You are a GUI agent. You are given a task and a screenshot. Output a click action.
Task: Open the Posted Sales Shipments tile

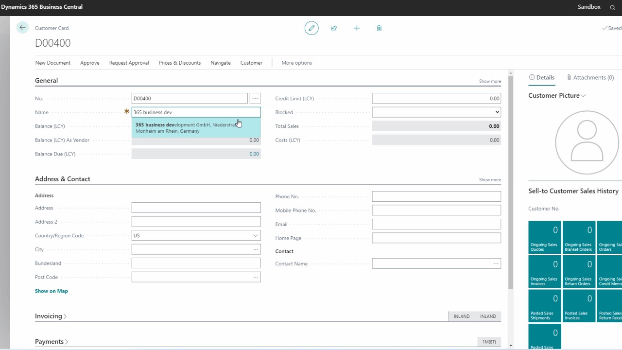pyautogui.click(x=545, y=306)
